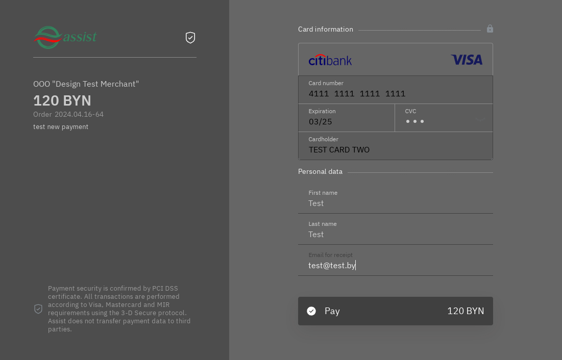Click the padlock icon next to Card information
This screenshot has width=562, height=360.
click(x=490, y=29)
